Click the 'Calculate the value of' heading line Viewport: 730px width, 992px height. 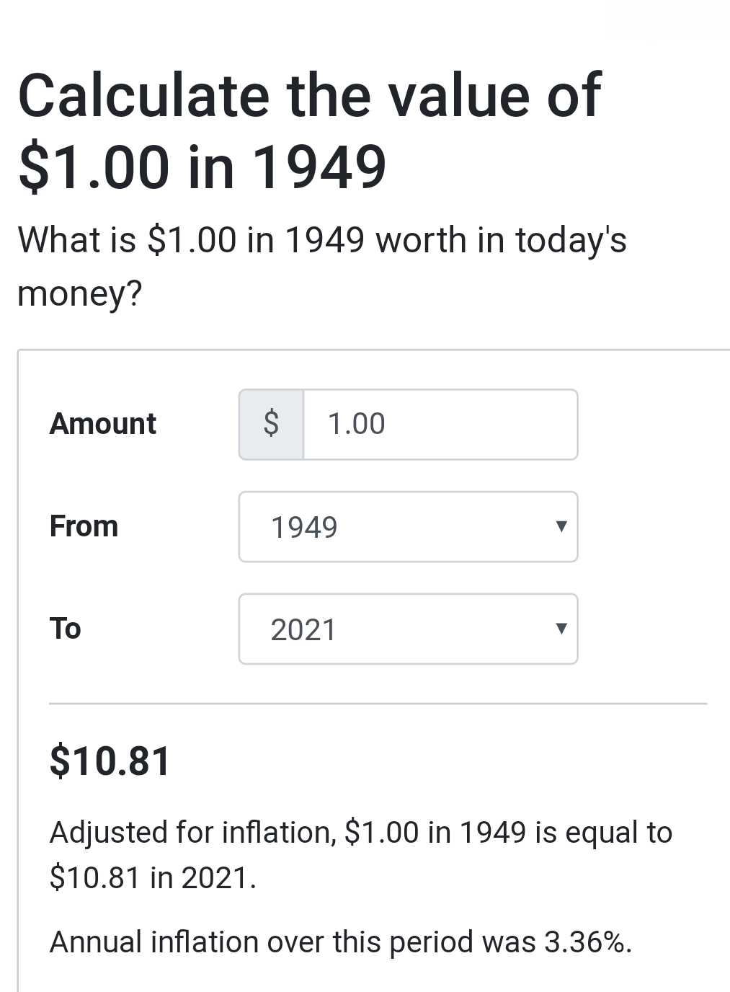tap(308, 95)
